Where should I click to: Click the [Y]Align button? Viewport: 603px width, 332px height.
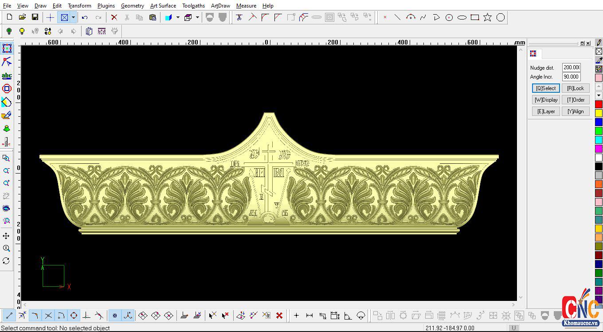576,111
